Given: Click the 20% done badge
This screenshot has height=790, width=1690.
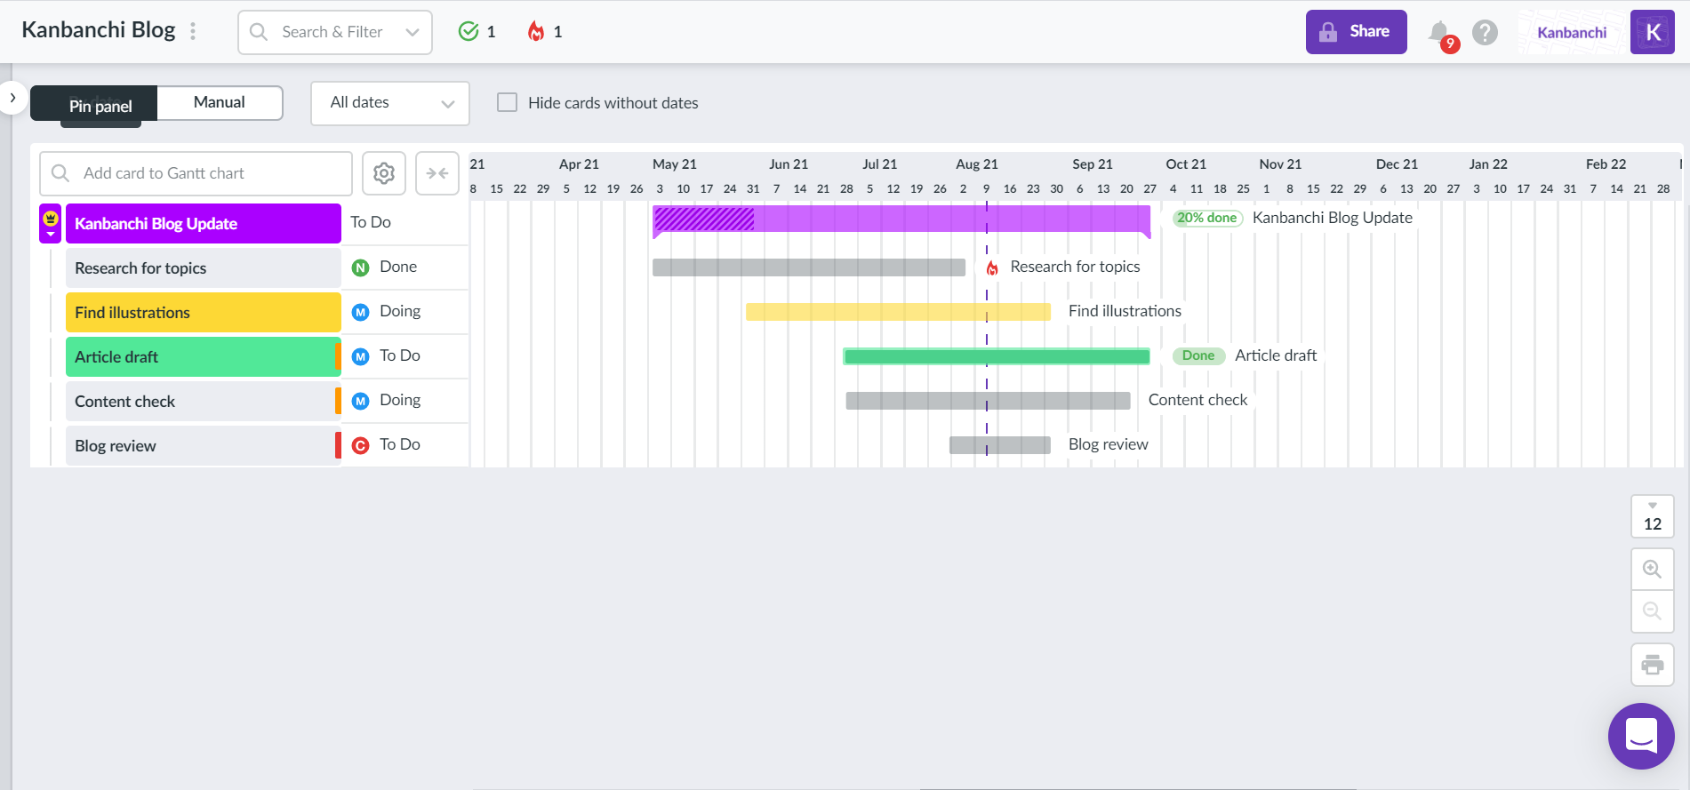Looking at the screenshot, I should tap(1207, 218).
